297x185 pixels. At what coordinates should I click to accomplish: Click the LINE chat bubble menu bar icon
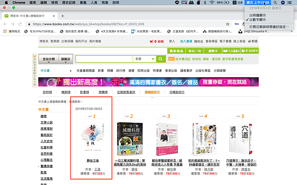point(177,2)
